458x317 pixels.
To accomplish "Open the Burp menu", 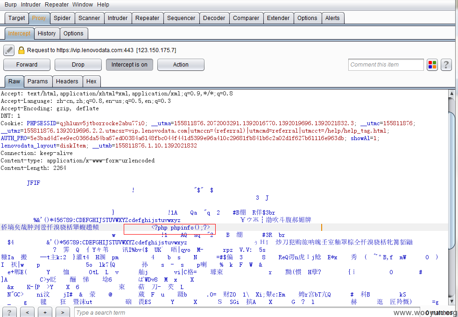I will (x=11, y=5).
